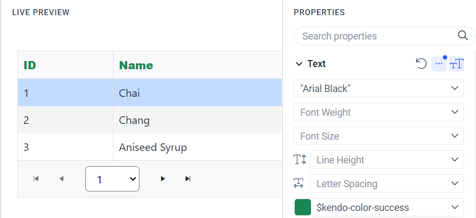The width and height of the screenshot is (476, 218).
Task: Reset Text properties with the undo icon
Action: (421, 64)
